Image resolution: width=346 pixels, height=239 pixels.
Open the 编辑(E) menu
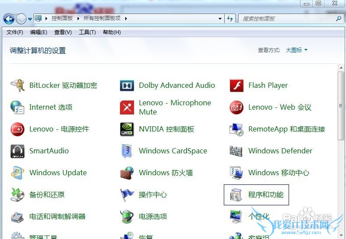39,32
